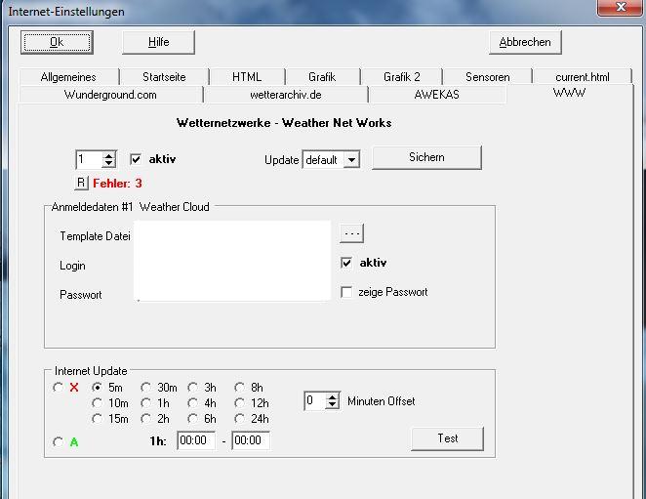The height and width of the screenshot is (499, 646).
Task: Select the green A automatic update radio
Action: pyautogui.click(x=59, y=442)
